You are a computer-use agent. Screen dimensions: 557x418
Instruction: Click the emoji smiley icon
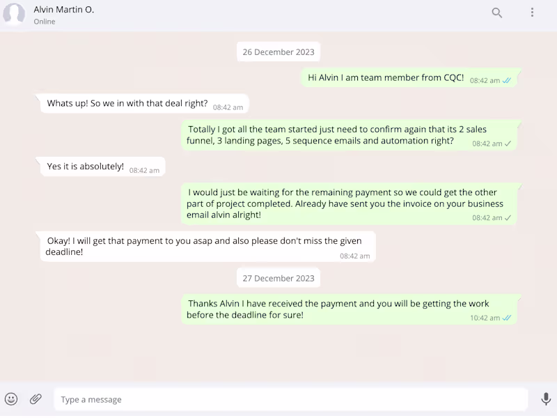[11, 399]
